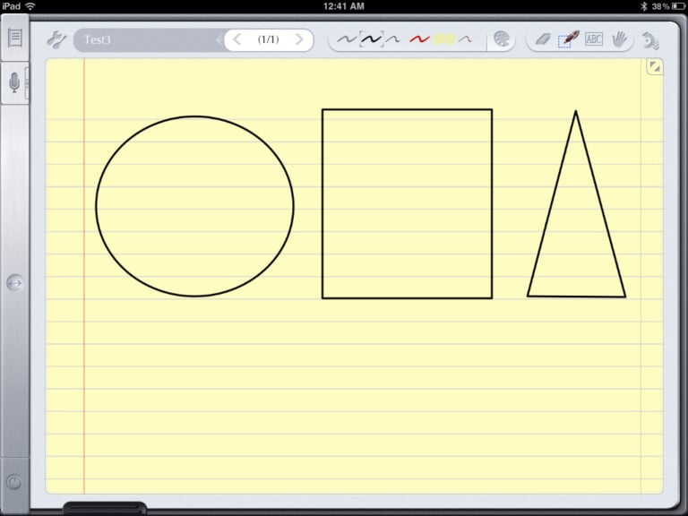Go to the next page
688x516 pixels.
click(x=299, y=39)
